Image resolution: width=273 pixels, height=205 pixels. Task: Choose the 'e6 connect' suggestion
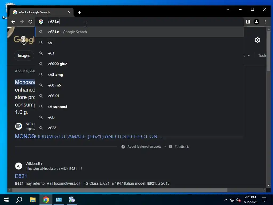click(139, 107)
